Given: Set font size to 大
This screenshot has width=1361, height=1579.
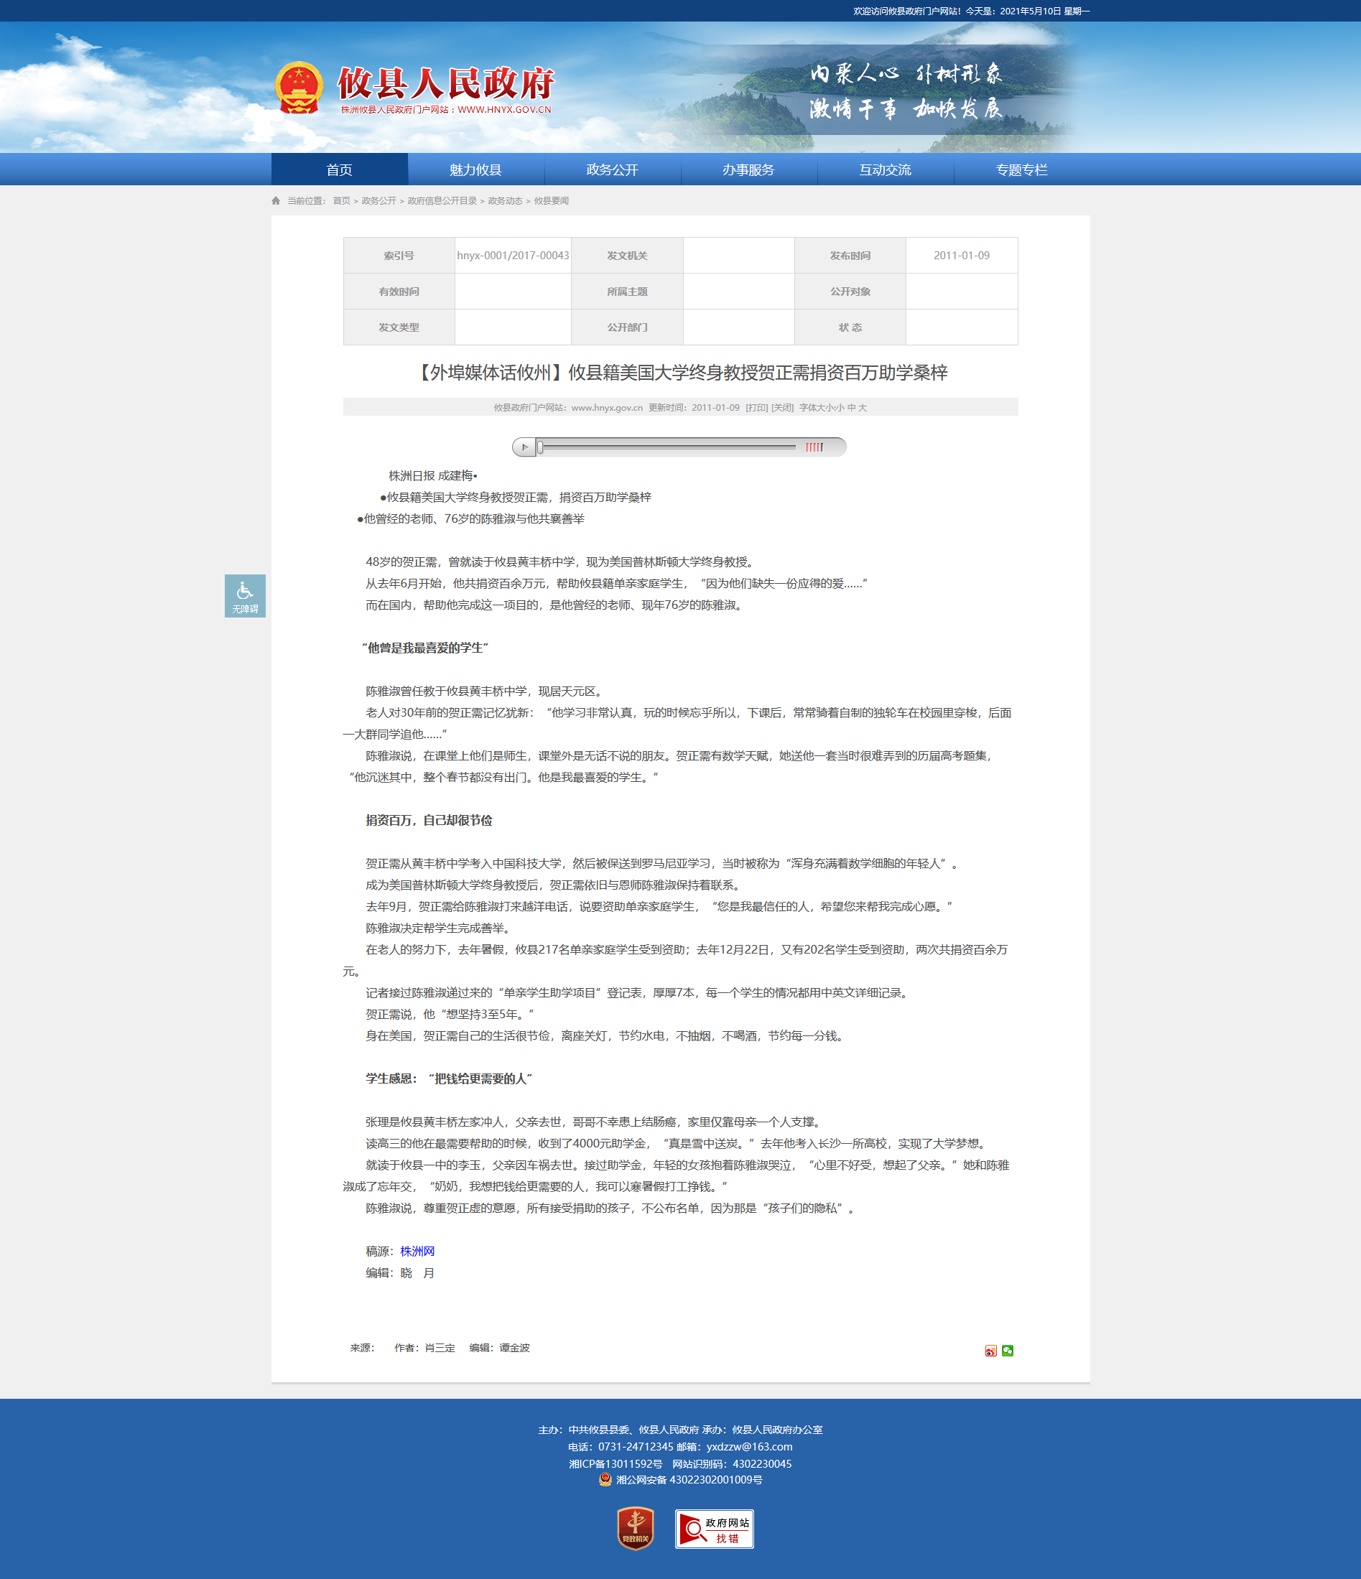Looking at the screenshot, I should (x=863, y=408).
